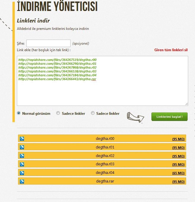Click inside the links text area
This screenshot has height=202, width=195.
pyautogui.click(x=103, y=81)
